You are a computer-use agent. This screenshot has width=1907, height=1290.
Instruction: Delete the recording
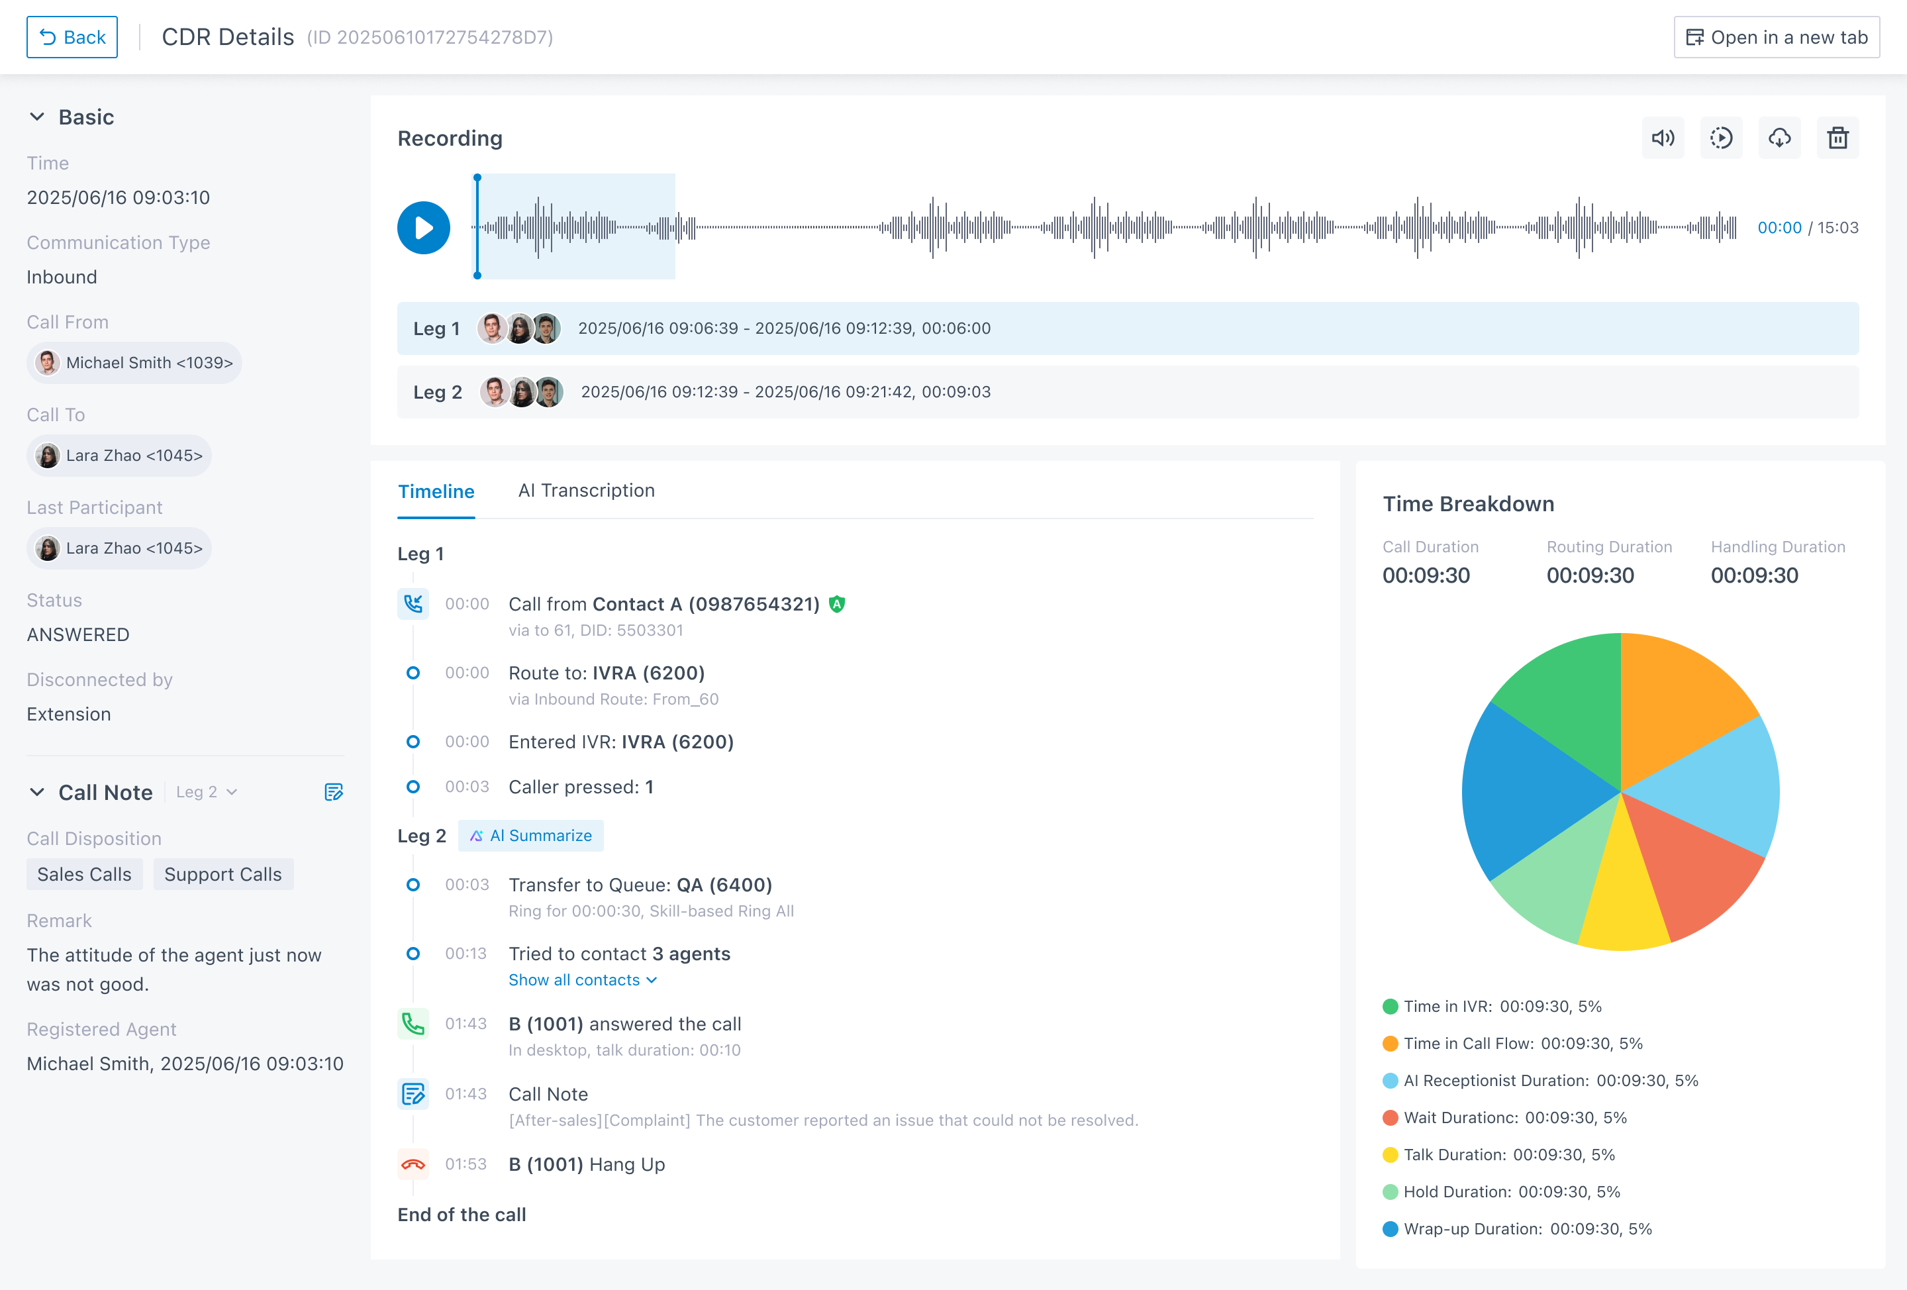click(1838, 138)
